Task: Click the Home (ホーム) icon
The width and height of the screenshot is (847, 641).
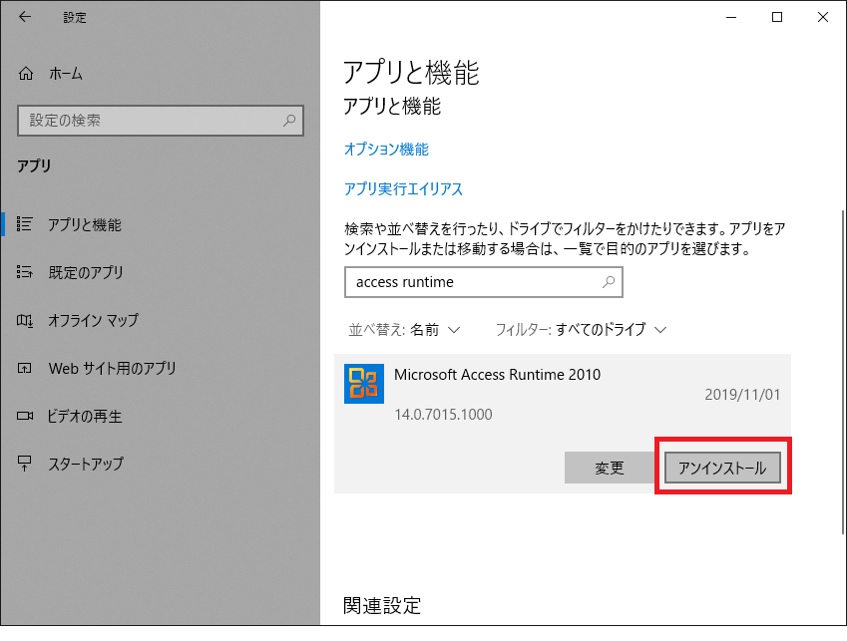Action: coord(27,74)
